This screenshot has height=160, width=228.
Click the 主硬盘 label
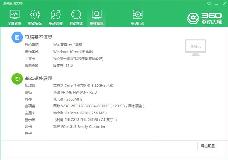coord(30,106)
